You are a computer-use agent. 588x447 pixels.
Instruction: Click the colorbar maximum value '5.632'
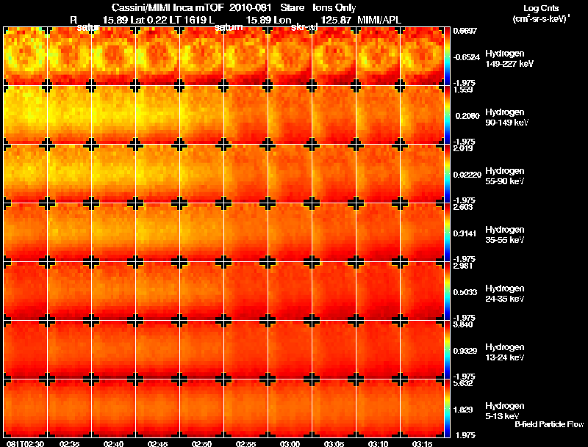click(463, 383)
